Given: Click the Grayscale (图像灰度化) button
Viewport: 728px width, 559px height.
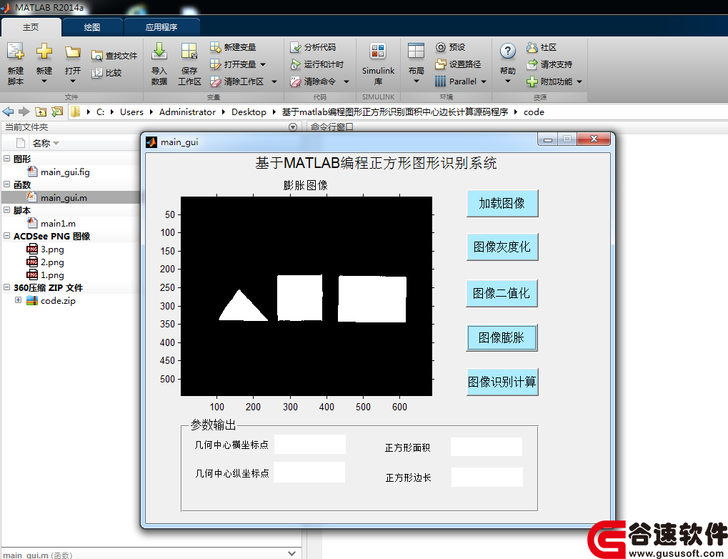Looking at the screenshot, I should [x=502, y=247].
